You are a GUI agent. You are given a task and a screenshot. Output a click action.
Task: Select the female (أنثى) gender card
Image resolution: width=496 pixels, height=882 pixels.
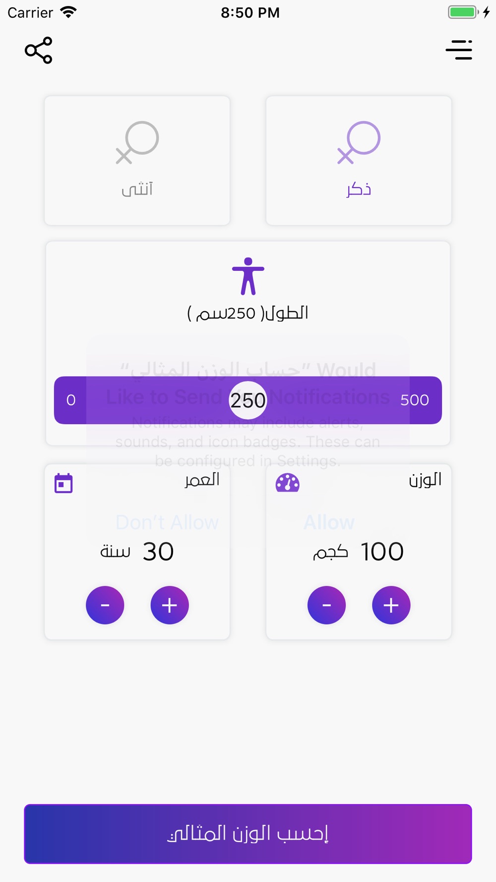pos(137,161)
